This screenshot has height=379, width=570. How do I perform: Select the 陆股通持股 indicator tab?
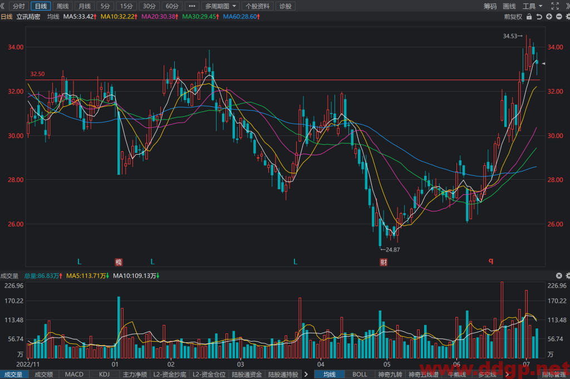point(283,375)
